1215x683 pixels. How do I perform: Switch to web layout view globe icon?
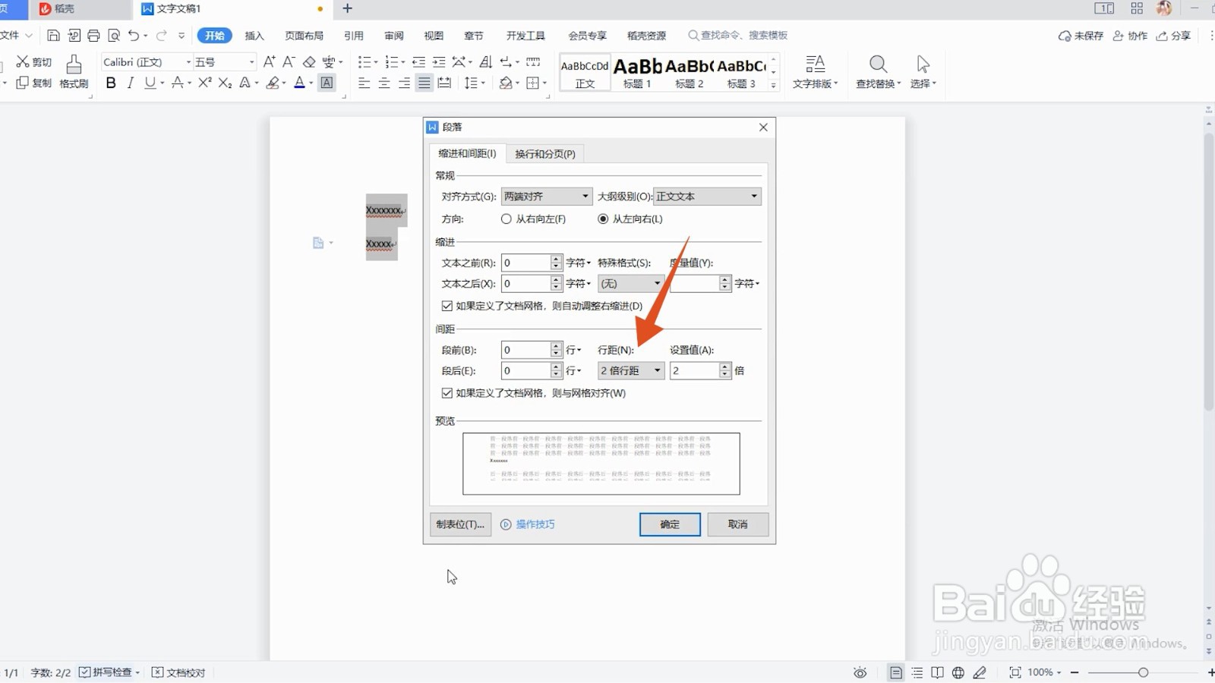pos(958,672)
